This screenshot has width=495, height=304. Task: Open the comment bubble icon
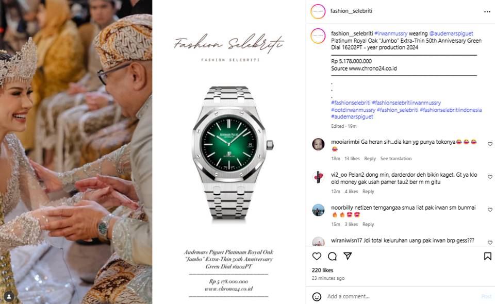(332, 256)
